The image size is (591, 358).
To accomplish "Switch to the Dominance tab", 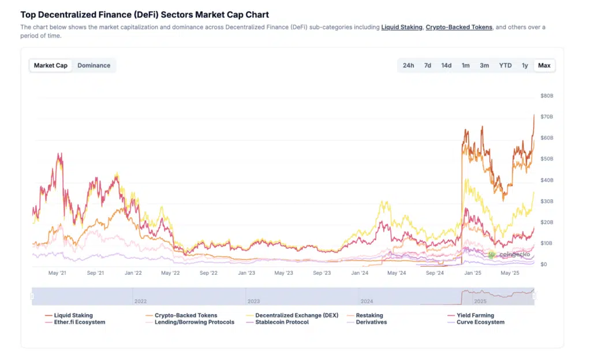I will tap(93, 65).
